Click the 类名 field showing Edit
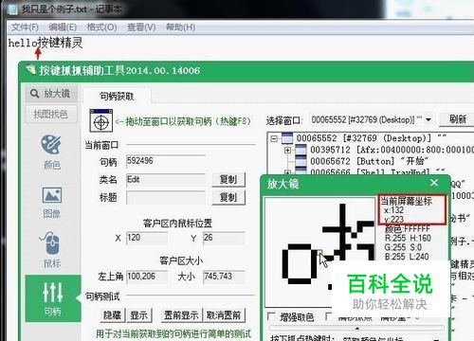Image resolution: width=474 pixels, height=341 pixels. pyautogui.click(x=166, y=179)
